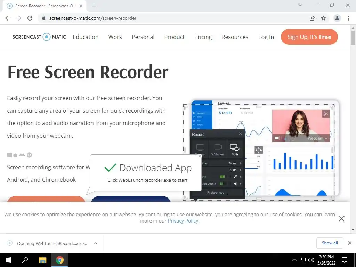Viewport: 356px width, 267px height.
Task: Open the Privacy Policy link
Action: pos(184,221)
